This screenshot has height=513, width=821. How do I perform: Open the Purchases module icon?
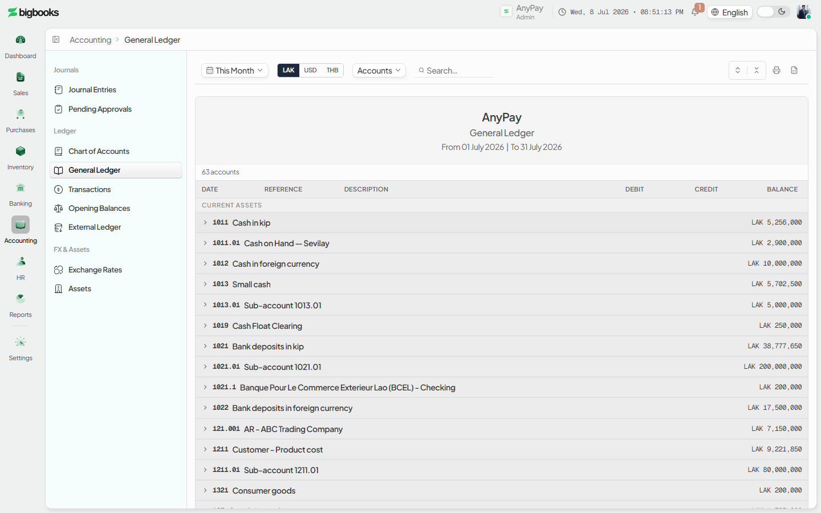pyautogui.click(x=21, y=114)
